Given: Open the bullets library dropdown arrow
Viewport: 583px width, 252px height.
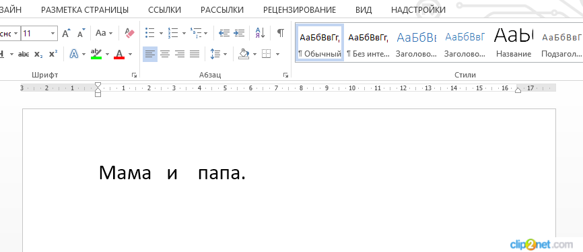Looking at the screenshot, I should [161, 33].
